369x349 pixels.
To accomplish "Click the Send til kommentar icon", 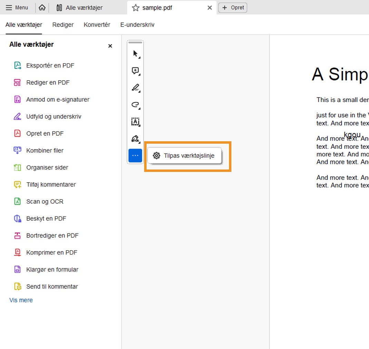I will point(18,286).
